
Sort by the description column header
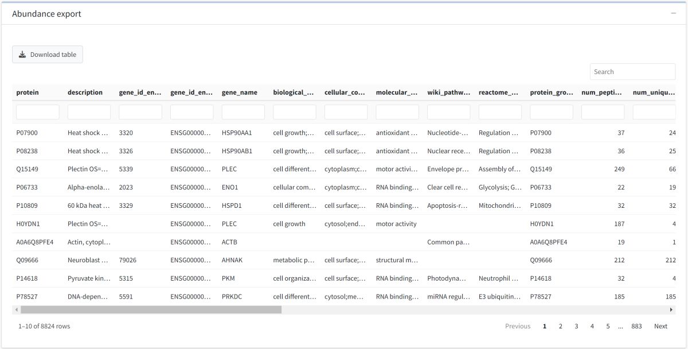(85, 92)
